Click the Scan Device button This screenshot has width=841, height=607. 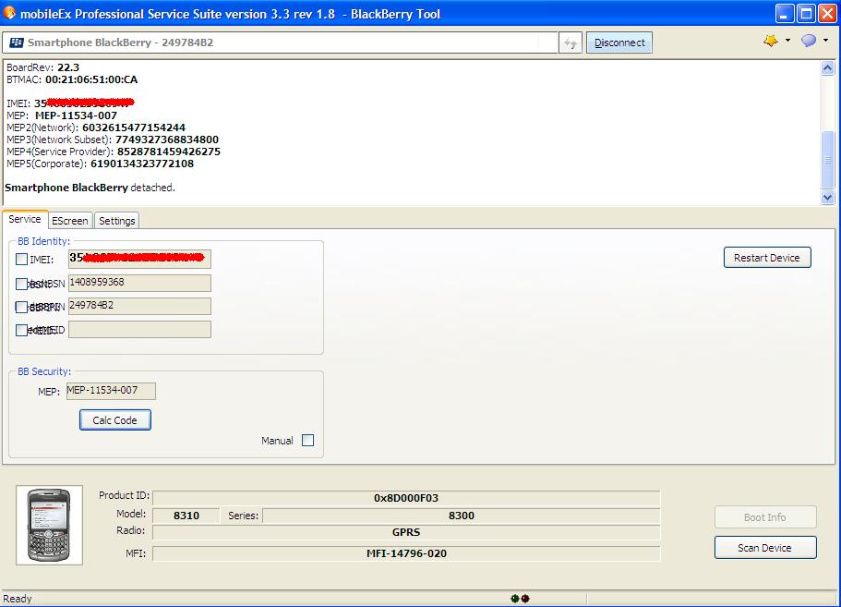tap(764, 548)
